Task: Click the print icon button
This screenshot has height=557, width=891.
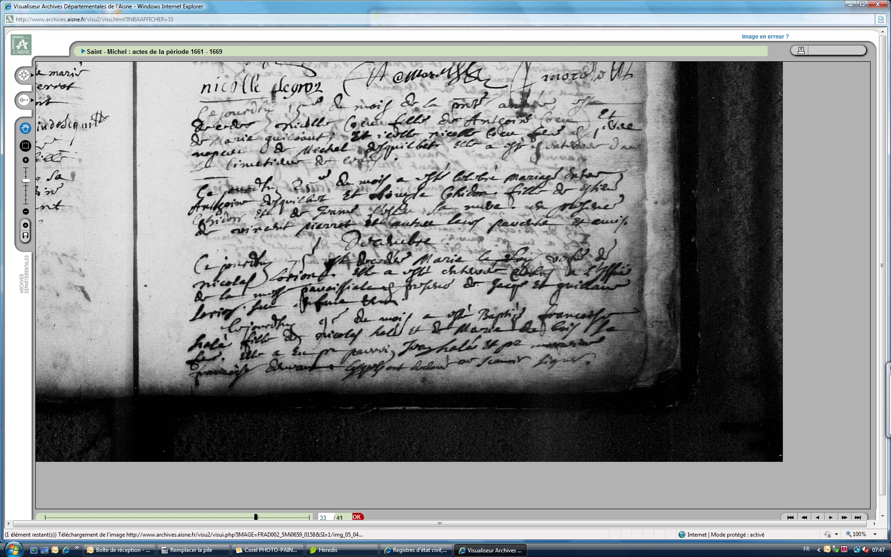Action: coord(801,50)
